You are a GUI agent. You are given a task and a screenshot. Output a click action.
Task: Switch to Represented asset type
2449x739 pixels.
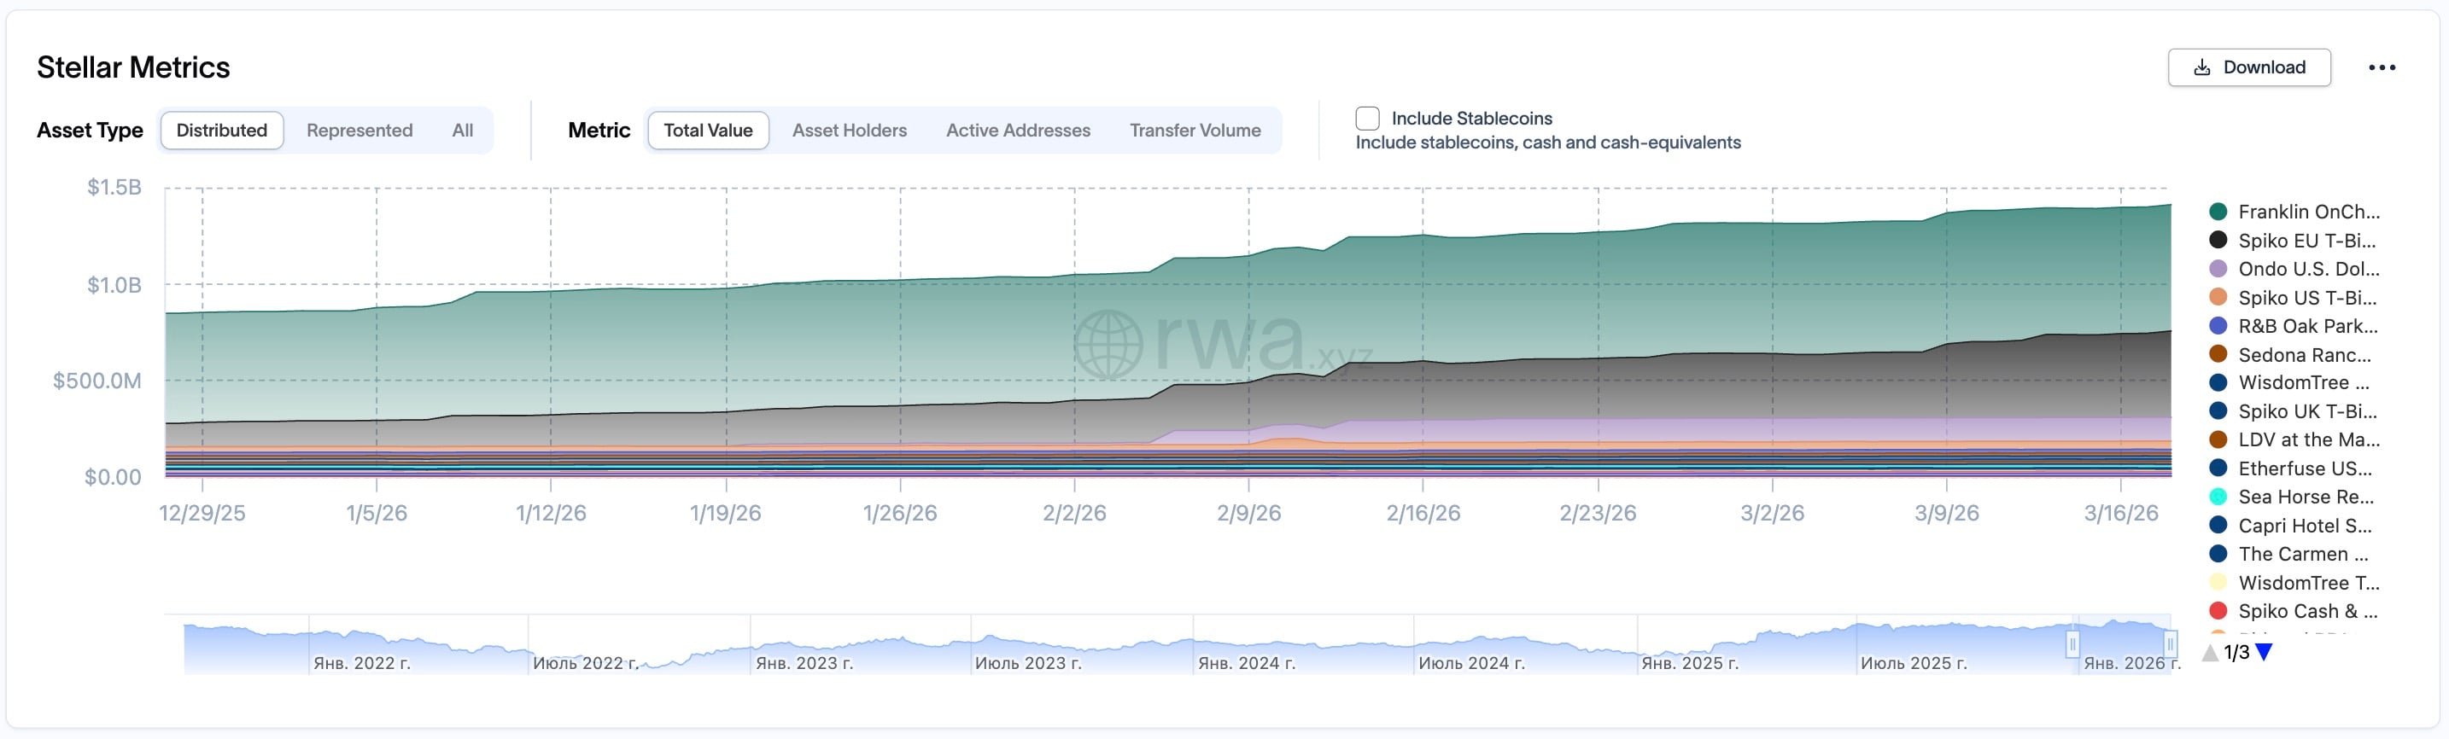click(x=359, y=130)
